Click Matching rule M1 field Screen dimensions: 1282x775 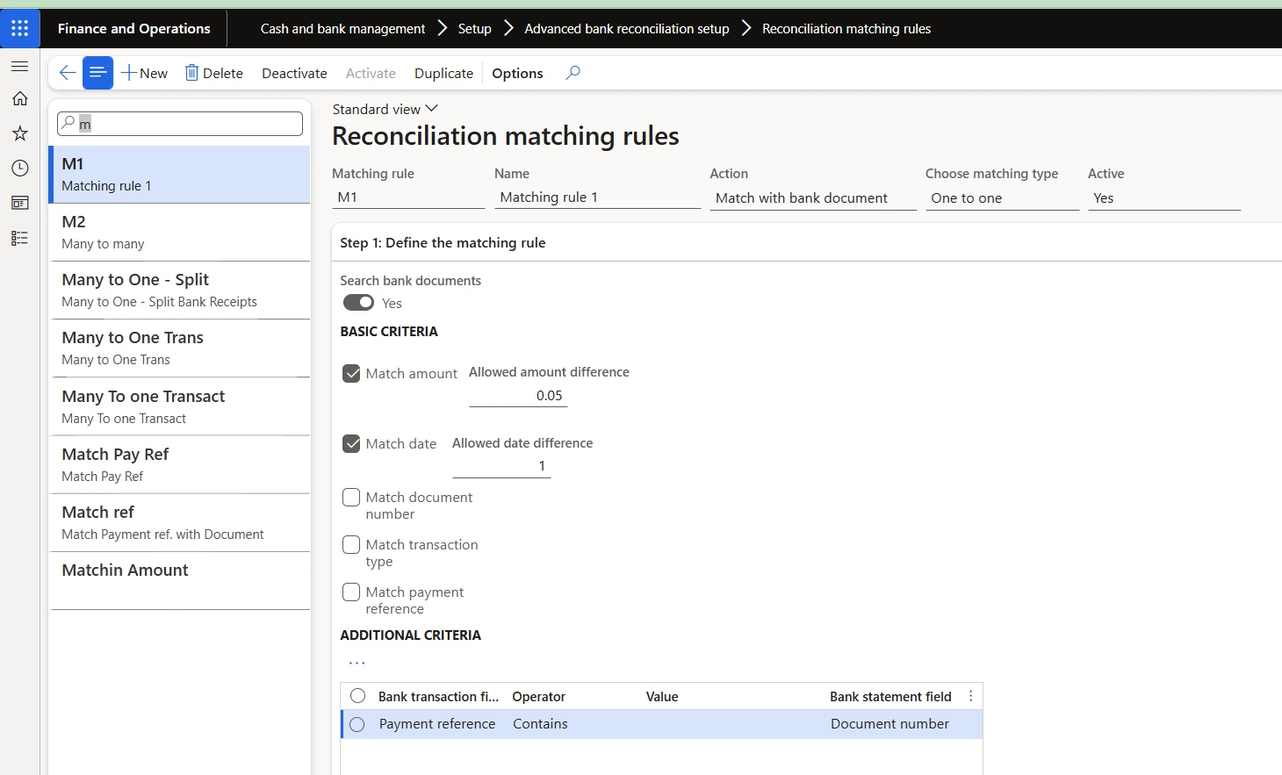coord(408,197)
